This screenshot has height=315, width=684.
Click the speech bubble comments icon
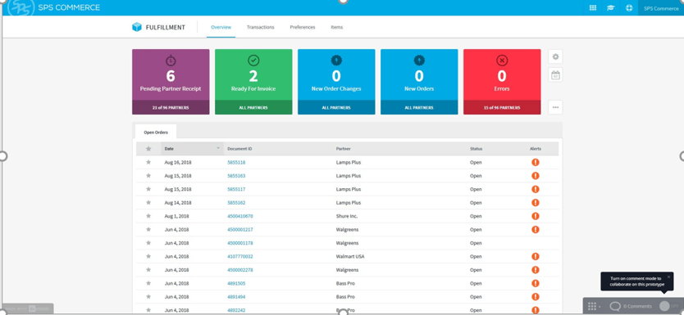[x=615, y=306]
